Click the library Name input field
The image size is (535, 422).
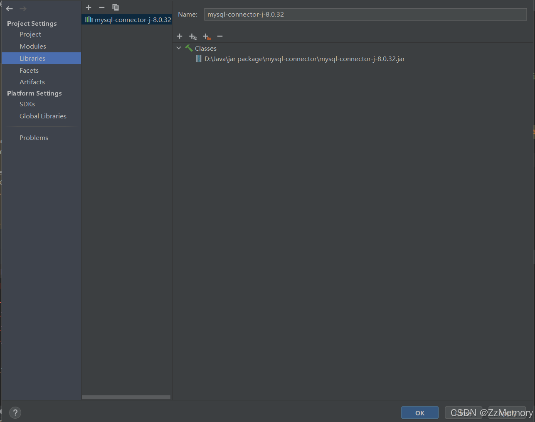[365, 15]
